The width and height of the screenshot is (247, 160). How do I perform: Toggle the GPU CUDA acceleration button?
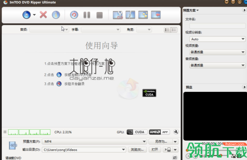pyautogui.click(x=137, y=132)
